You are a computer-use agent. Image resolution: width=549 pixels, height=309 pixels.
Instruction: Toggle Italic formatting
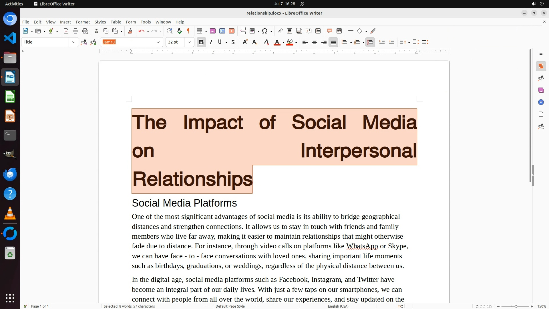(x=211, y=42)
